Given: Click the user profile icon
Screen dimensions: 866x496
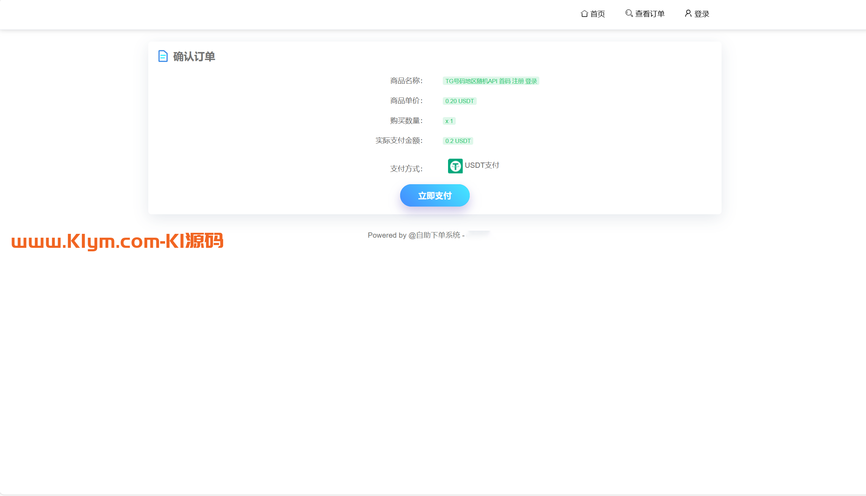Looking at the screenshot, I should [x=688, y=13].
